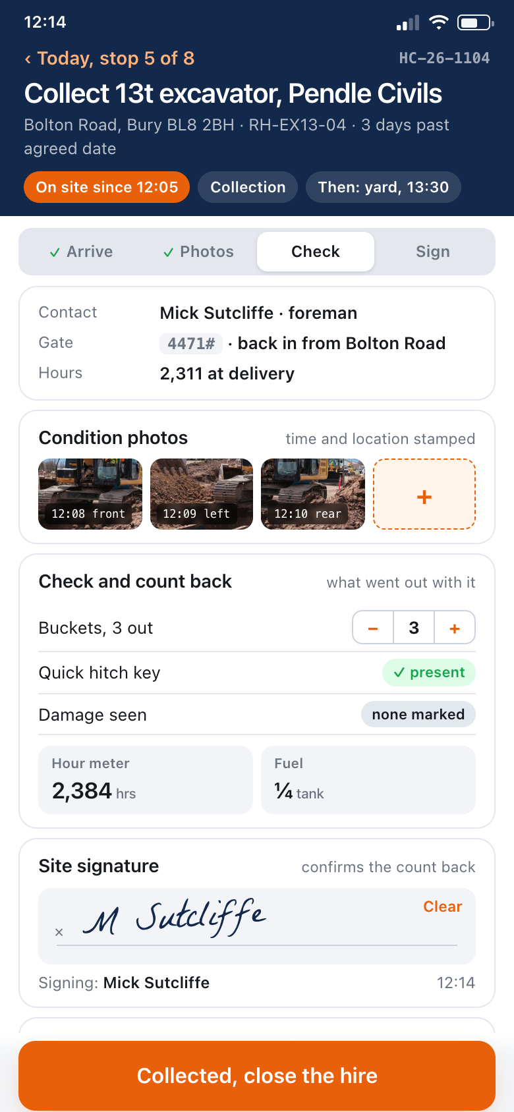Image resolution: width=514 pixels, height=1112 pixels.
Task: Tap the back chevron beside Today, stop 5 of 8
Action: click(x=28, y=59)
